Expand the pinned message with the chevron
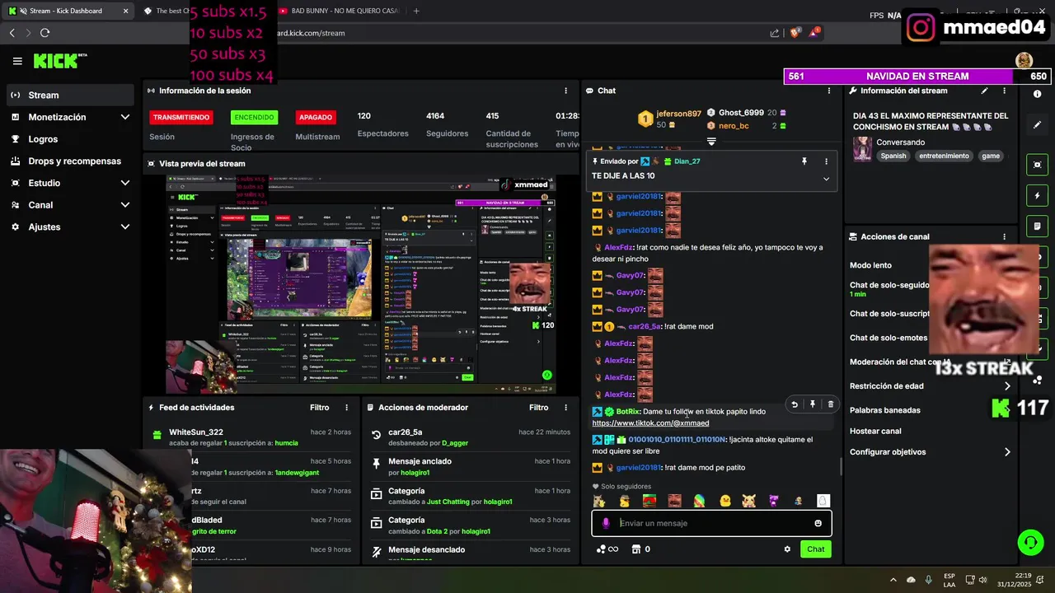Viewport: 1055px width, 593px height. (826, 179)
